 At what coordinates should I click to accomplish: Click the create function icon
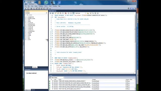click(x=44, y=8)
